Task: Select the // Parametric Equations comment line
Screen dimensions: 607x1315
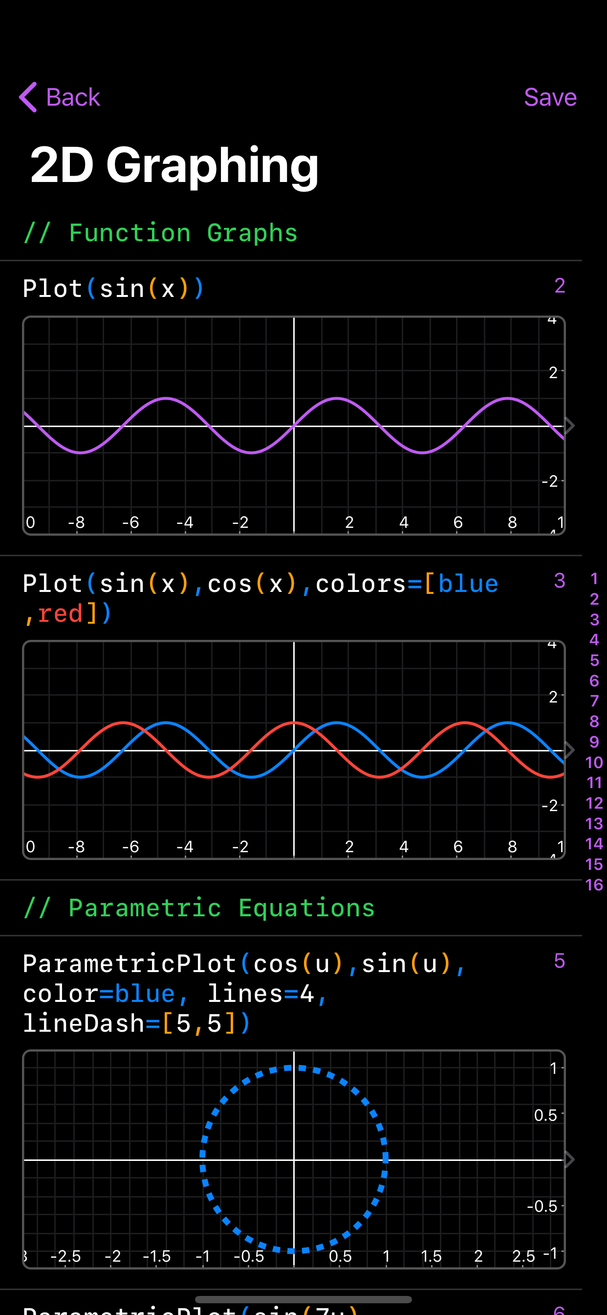Action: tap(199, 908)
